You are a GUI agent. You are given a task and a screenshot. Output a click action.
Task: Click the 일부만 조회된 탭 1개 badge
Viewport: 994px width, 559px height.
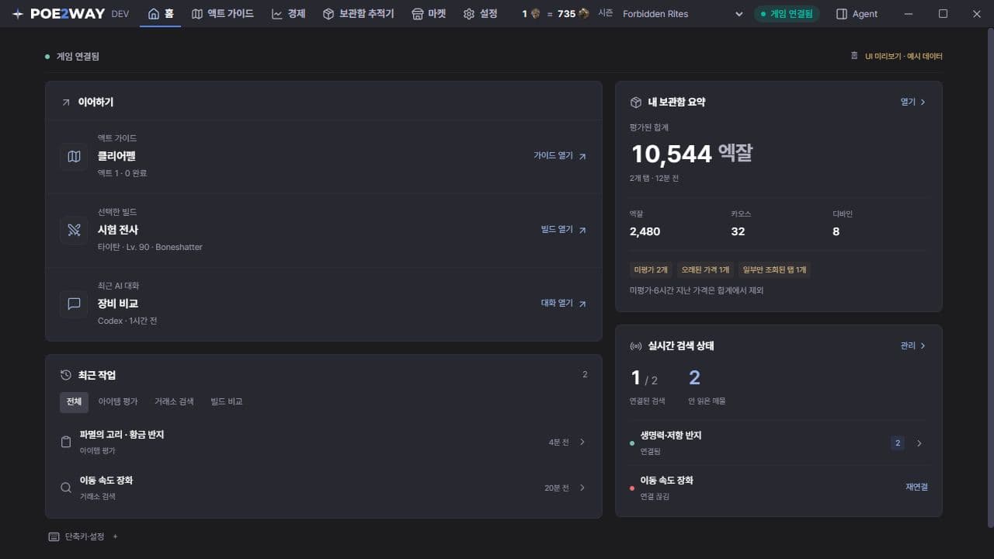(x=775, y=269)
